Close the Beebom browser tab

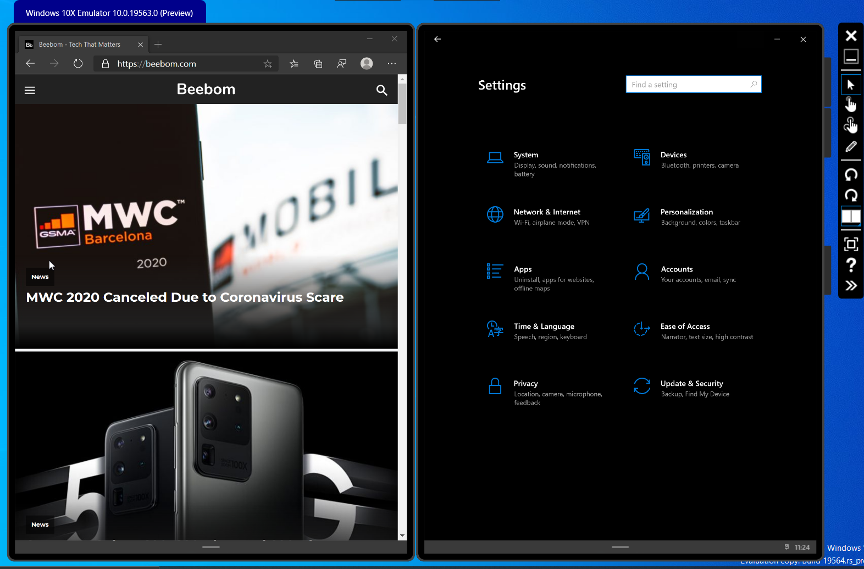(x=141, y=45)
